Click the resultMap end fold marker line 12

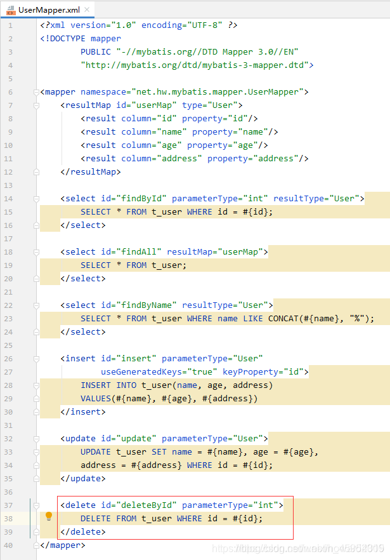pos(36,172)
